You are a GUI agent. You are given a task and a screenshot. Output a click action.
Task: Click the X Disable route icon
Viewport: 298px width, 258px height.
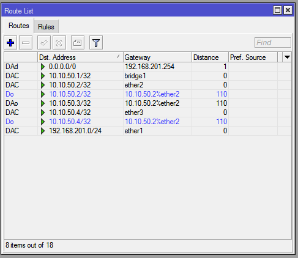pyautogui.click(x=59, y=43)
